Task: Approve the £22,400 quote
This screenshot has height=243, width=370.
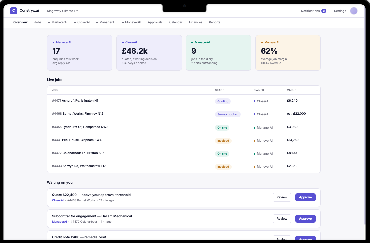Action: click(x=305, y=198)
